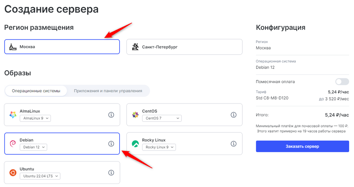Click the Заказать сервер button
This screenshot has width=354, height=187.
[x=302, y=146]
